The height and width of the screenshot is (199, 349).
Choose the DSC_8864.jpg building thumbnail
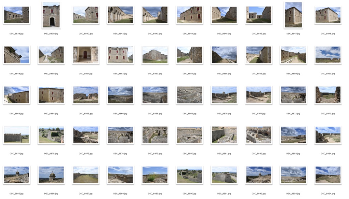[51, 95]
